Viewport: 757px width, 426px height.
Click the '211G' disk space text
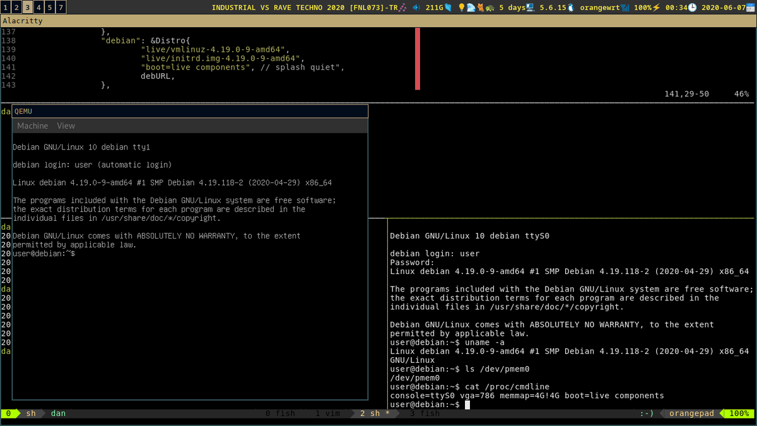pyautogui.click(x=434, y=8)
